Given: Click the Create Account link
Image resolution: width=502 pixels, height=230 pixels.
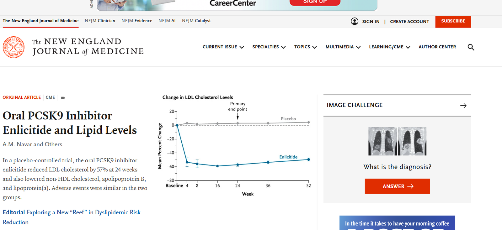Looking at the screenshot, I should pyautogui.click(x=409, y=22).
